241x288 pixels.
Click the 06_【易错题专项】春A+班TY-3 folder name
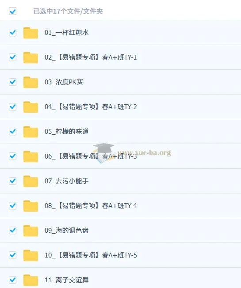point(91,156)
